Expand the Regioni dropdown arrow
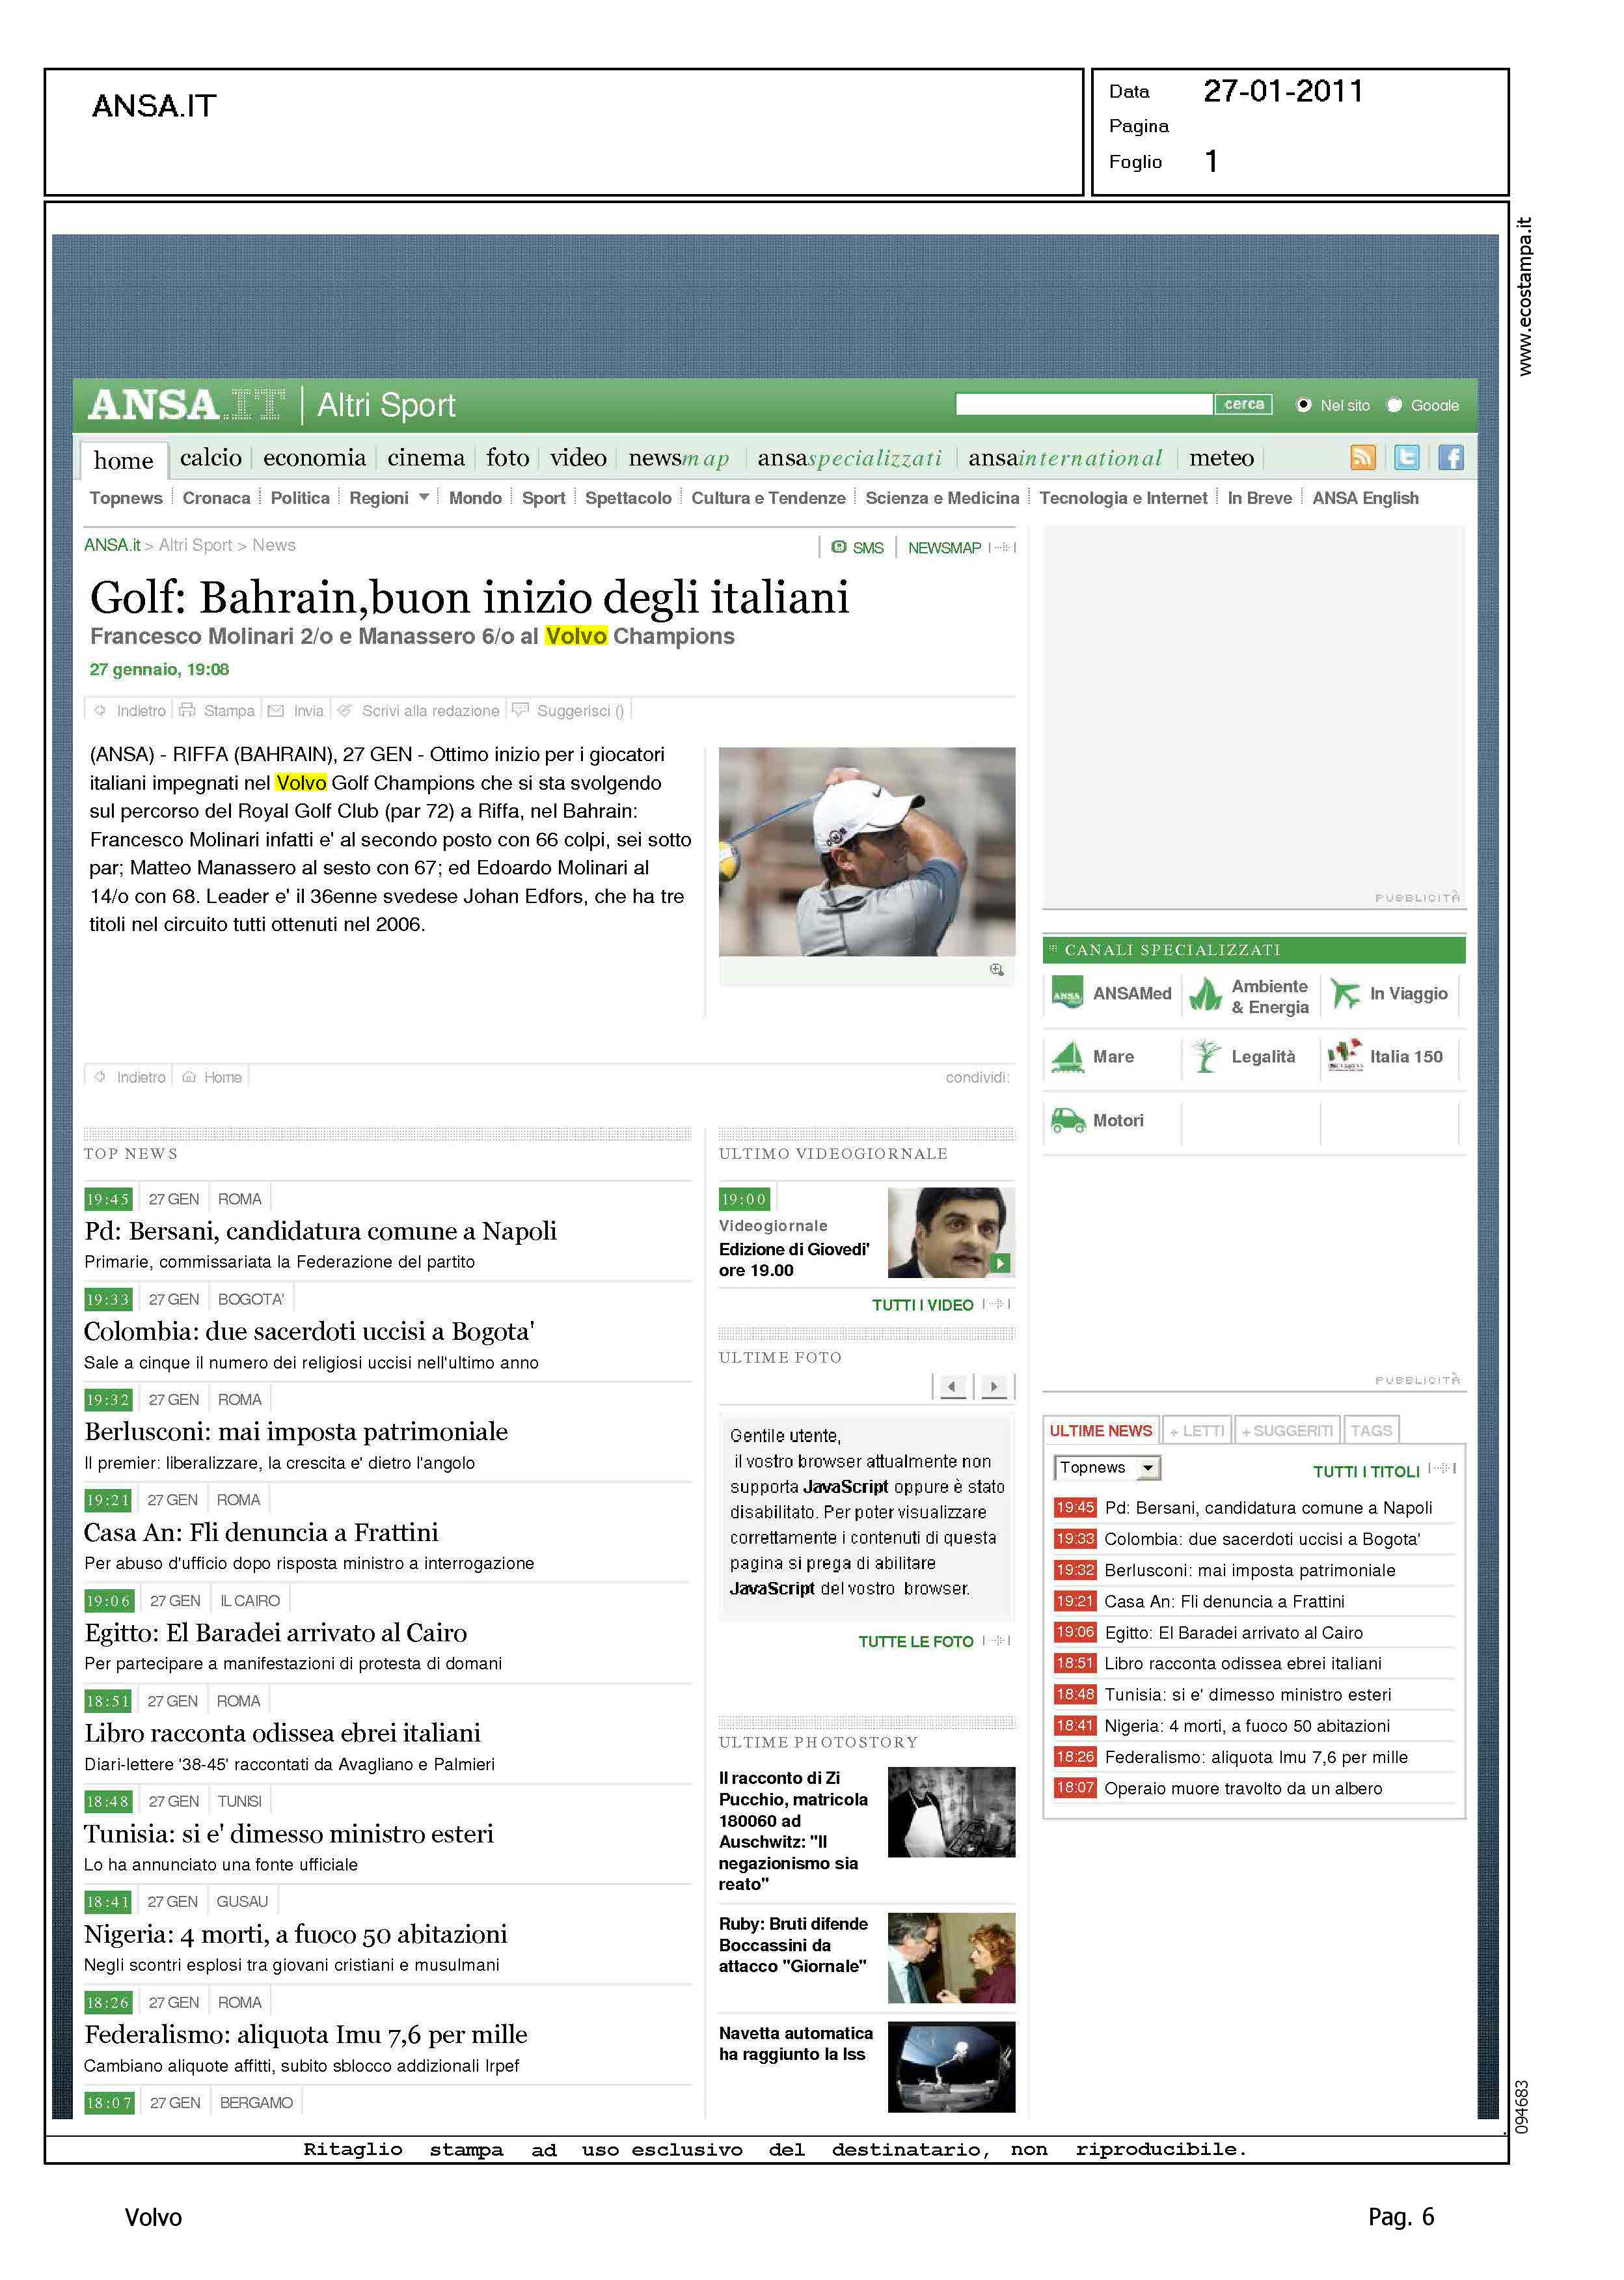This screenshot has width=1624, height=2280. (x=424, y=497)
